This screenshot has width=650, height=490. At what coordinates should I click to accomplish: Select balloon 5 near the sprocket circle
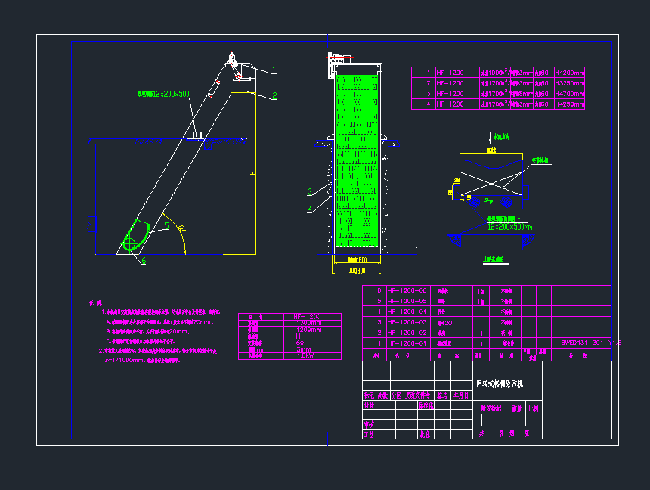tap(167, 225)
